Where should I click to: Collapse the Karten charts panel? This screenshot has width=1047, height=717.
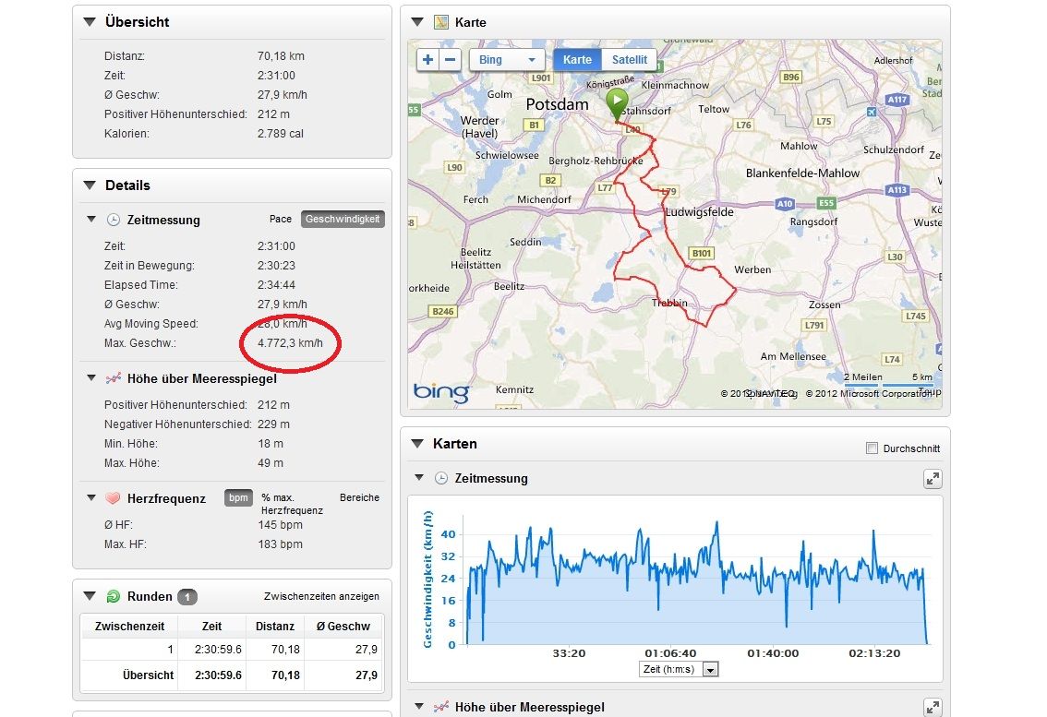(x=417, y=443)
